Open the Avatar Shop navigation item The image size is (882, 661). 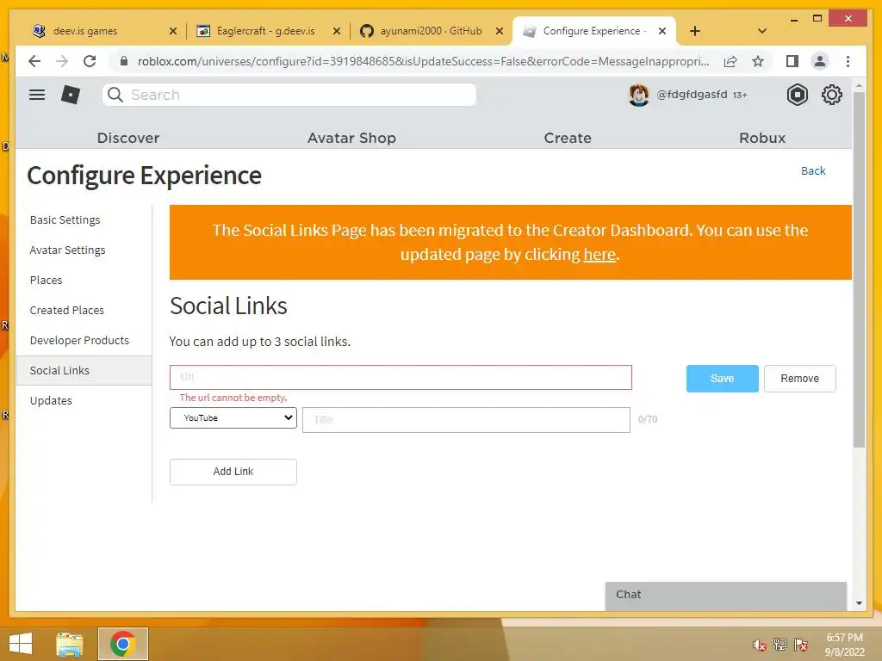click(351, 138)
